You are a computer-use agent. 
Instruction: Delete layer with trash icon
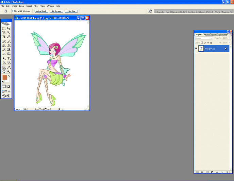pos(227,172)
